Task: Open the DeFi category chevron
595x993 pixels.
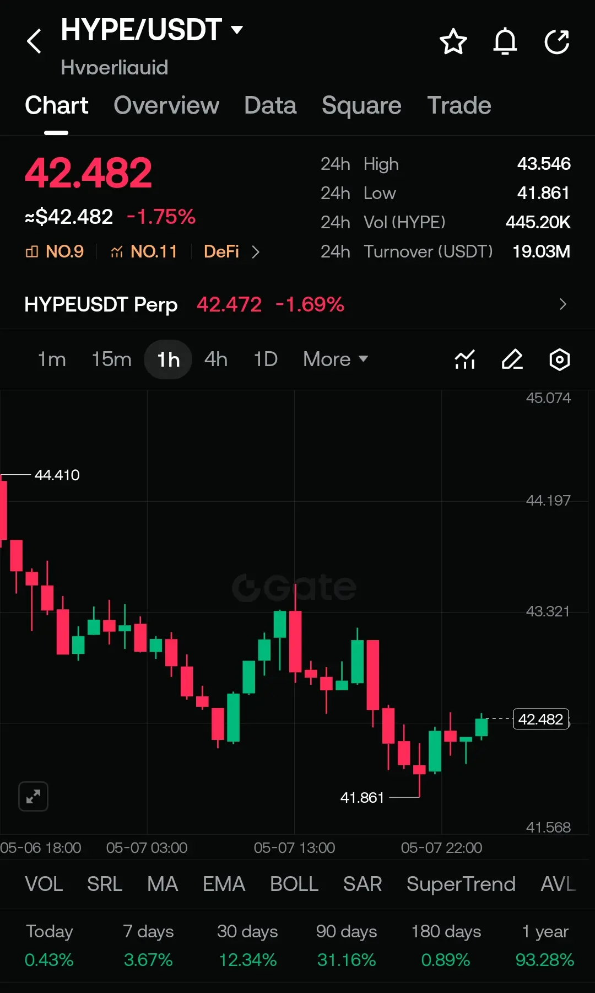Action: tap(255, 252)
